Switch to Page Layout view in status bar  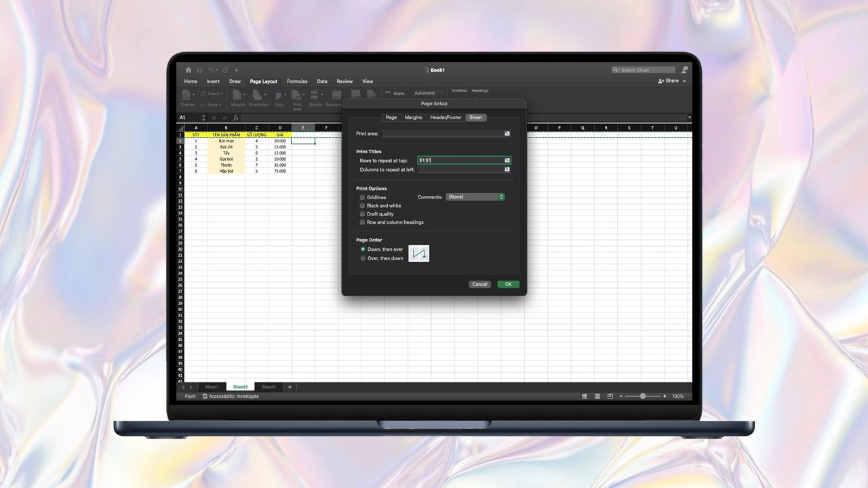click(x=597, y=396)
